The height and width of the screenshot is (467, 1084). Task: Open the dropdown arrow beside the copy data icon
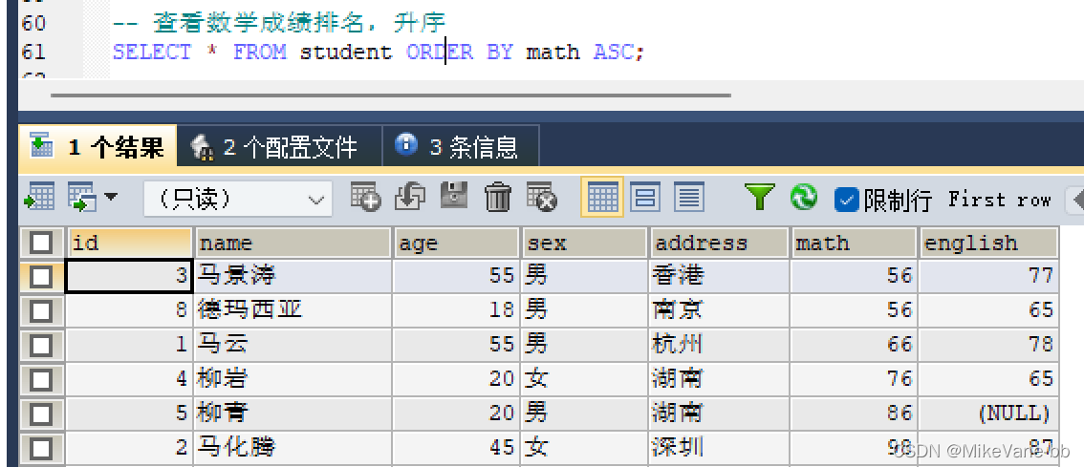click(x=111, y=198)
